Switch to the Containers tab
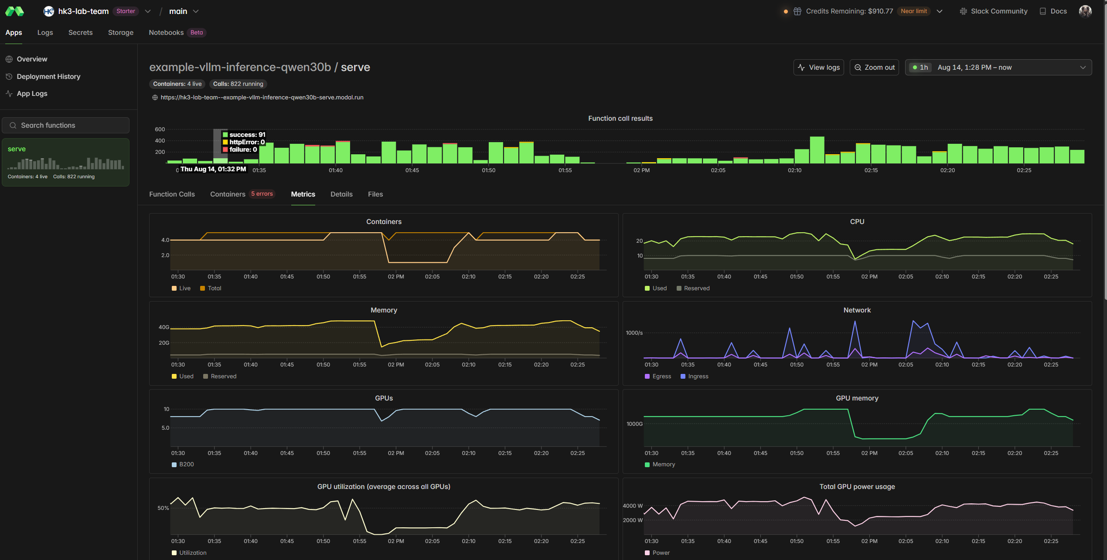Image resolution: width=1107 pixels, height=560 pixels. 228,194
